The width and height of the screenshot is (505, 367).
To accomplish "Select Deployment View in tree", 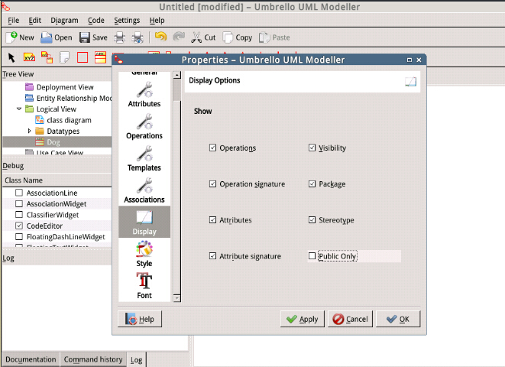I will click(x=65, y=87).
